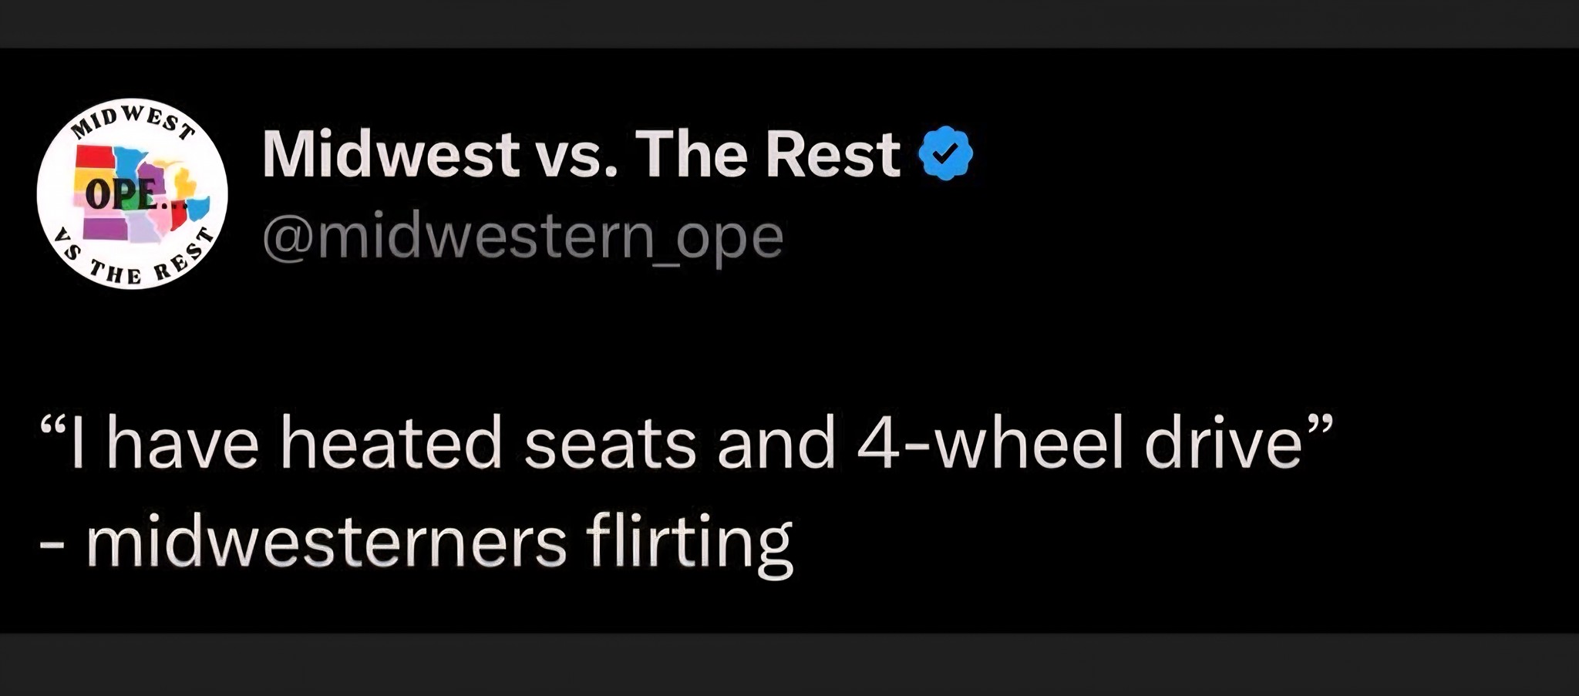Open the @midwestern_ope handle link

(523, 237)
